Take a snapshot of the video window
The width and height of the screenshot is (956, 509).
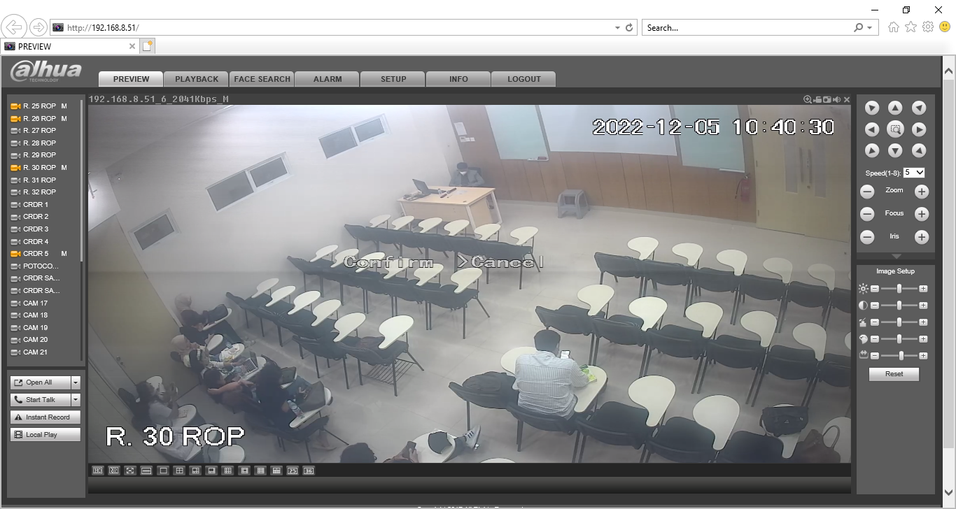point(827,99)
